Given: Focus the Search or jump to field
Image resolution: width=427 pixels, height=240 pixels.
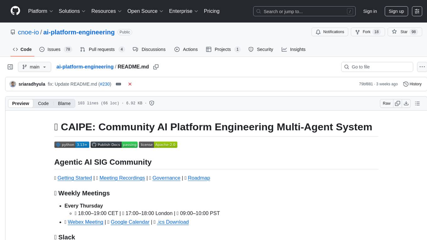Looking at the screenshot, I should (304, 11).
